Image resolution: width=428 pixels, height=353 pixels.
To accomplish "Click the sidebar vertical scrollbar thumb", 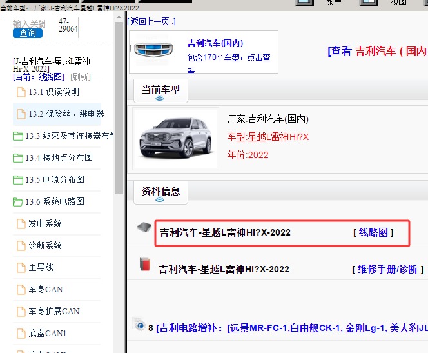I will pyautogui.click(x=119, y=108).
